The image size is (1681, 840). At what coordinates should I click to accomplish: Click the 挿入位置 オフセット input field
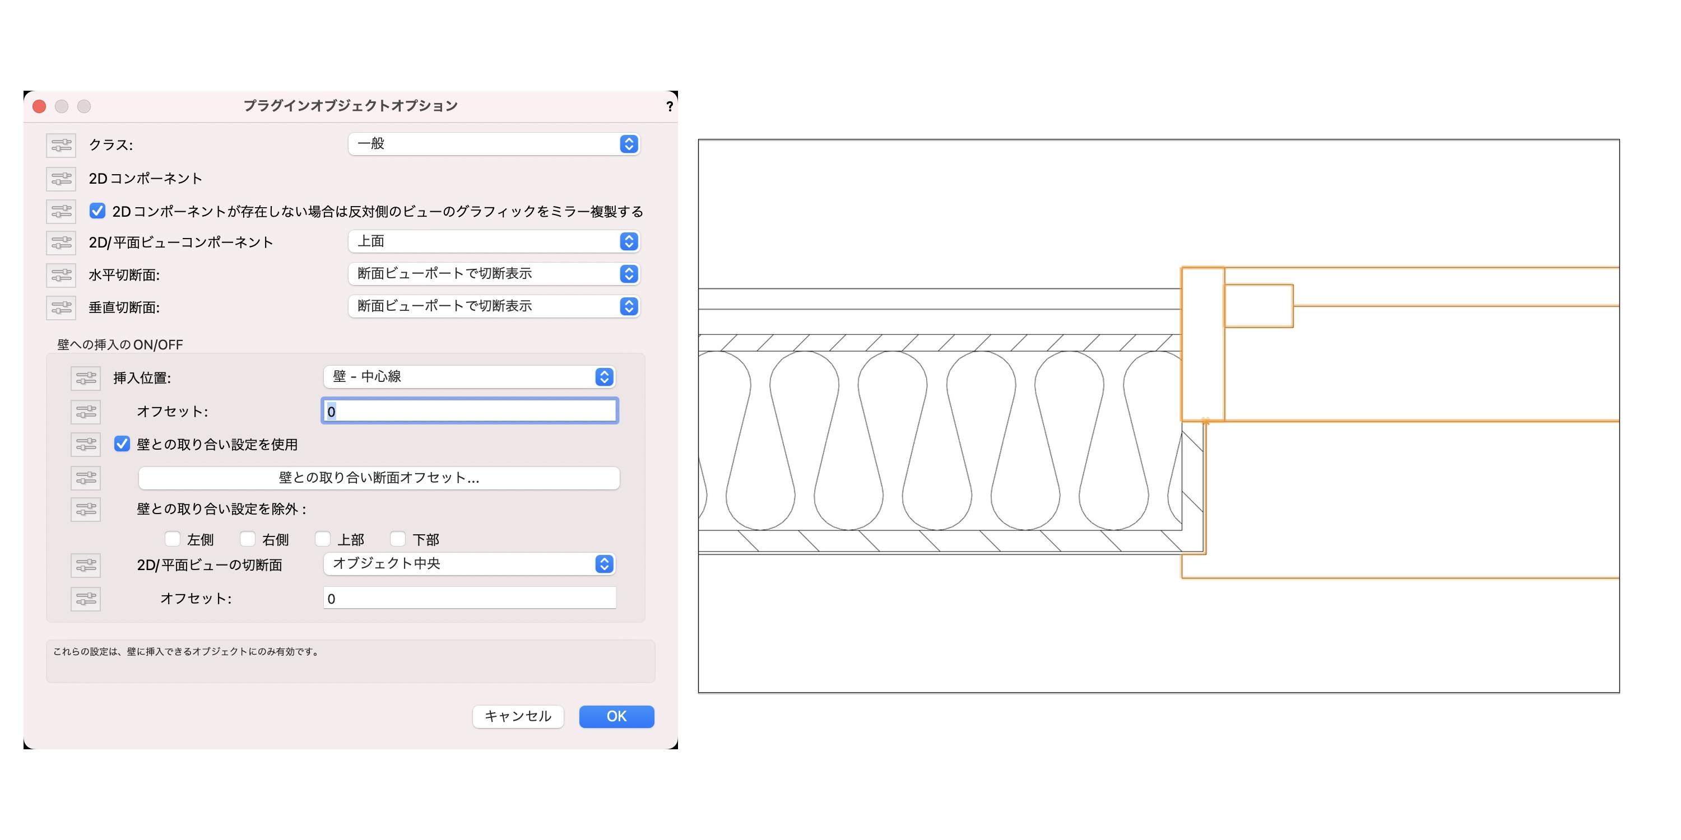pyautogui.click(x=470, y=411)
